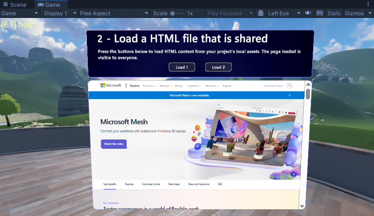
Task: Toggle the frame debugger bug icon
Action: point(261,13)
